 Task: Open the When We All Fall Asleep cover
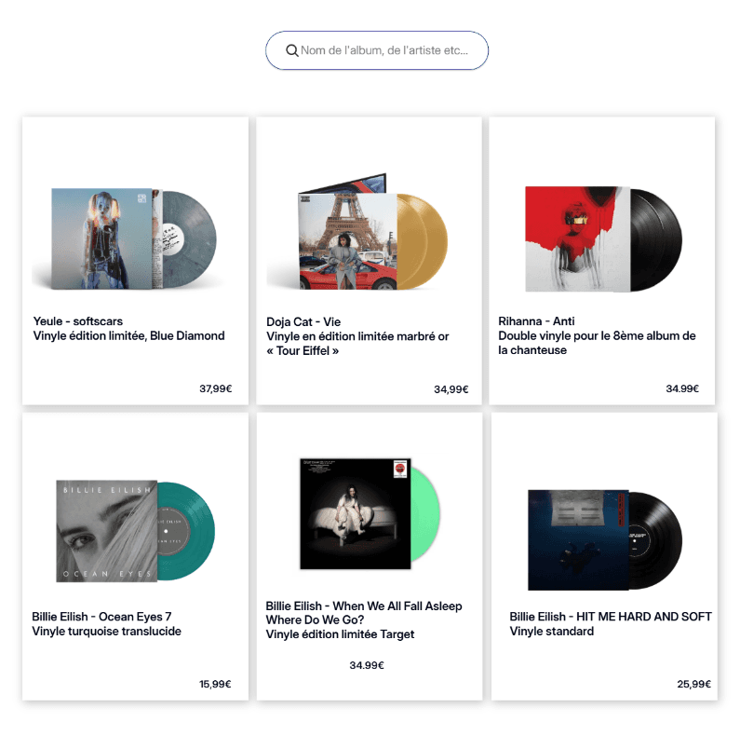coord(370,513)
